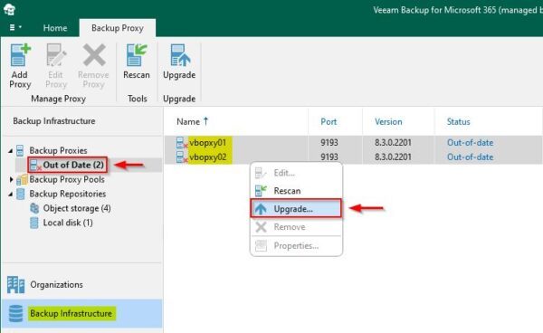The image size is (543, 333).
Task: Click the Object storage icon in the tree
Action: [34, 208]
